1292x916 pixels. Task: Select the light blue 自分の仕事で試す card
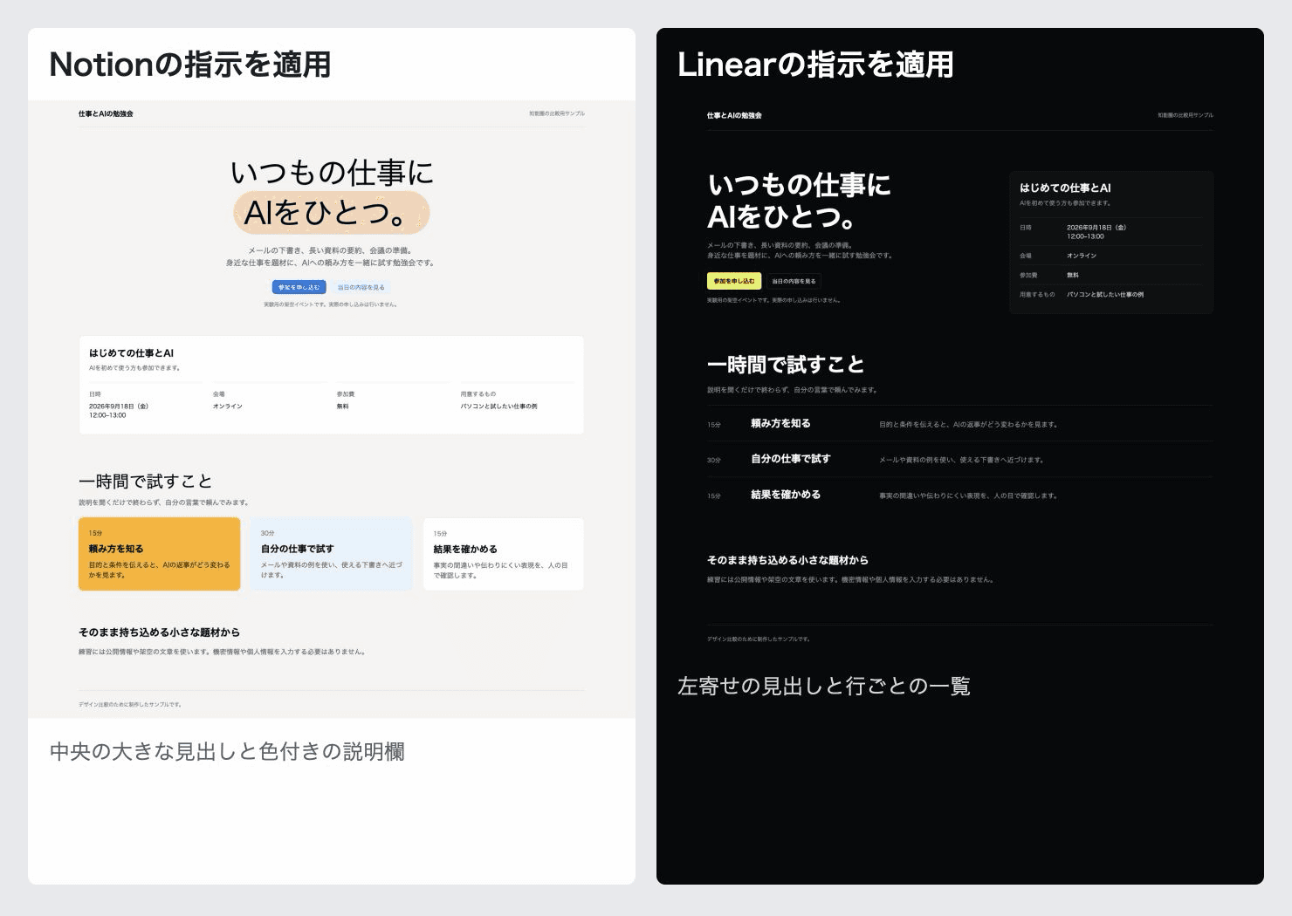pos(332,554)
